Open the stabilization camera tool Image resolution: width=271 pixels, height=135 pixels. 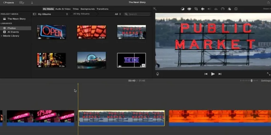point(203,9)
